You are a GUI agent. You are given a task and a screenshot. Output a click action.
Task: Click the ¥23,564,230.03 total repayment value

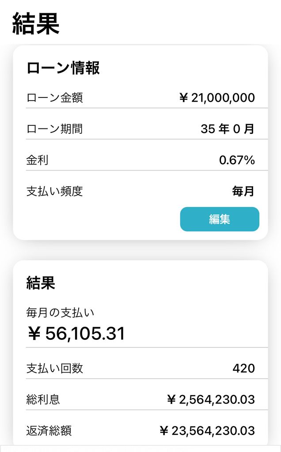click(207, 430)
